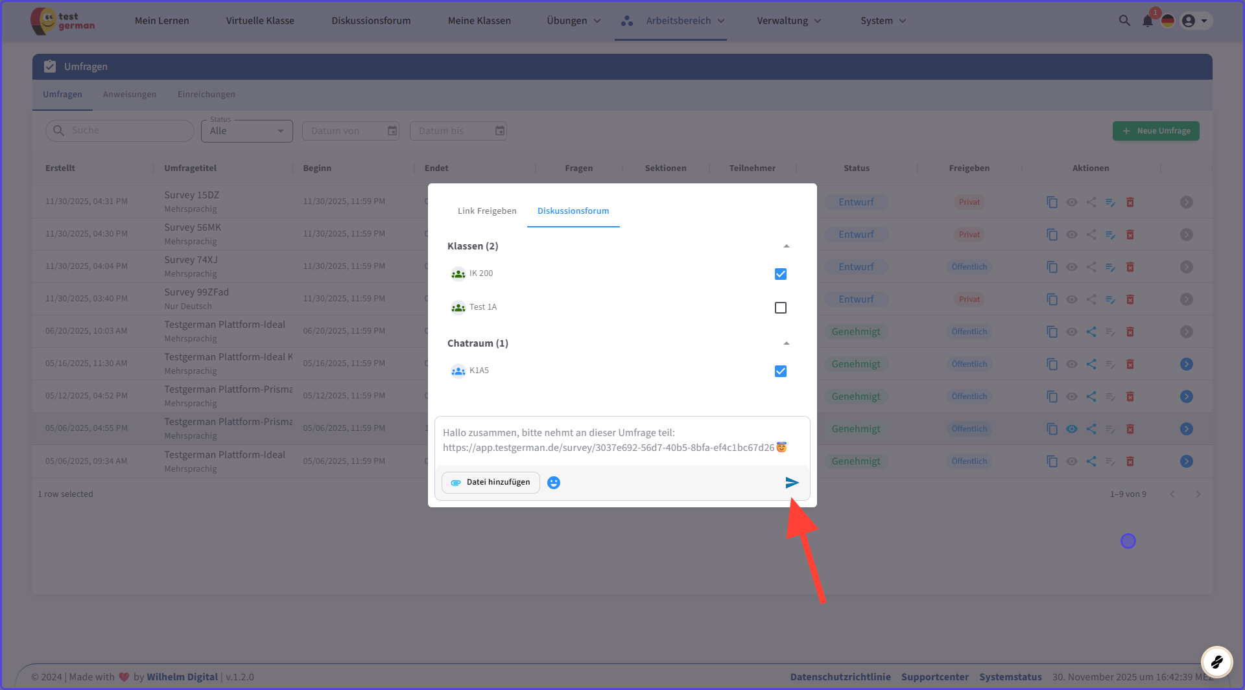Click the Datei hinzufügen button

(x=491, y=483)
